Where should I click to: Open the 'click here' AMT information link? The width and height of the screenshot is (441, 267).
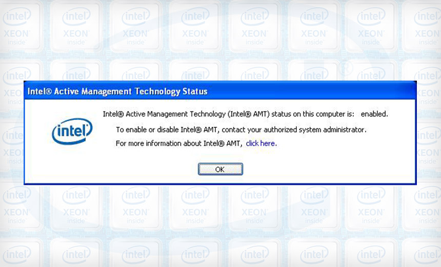pos(261,144)
